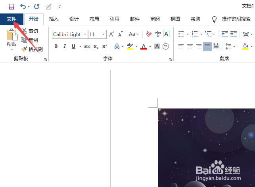Click the Increase Indent icon
This screenshot has height=187, width=255.
(234, 34)
